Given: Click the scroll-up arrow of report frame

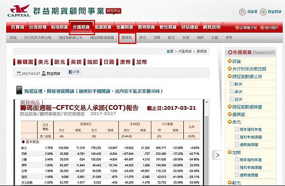Looking at the screenshot, I should (x=207, y=102).
